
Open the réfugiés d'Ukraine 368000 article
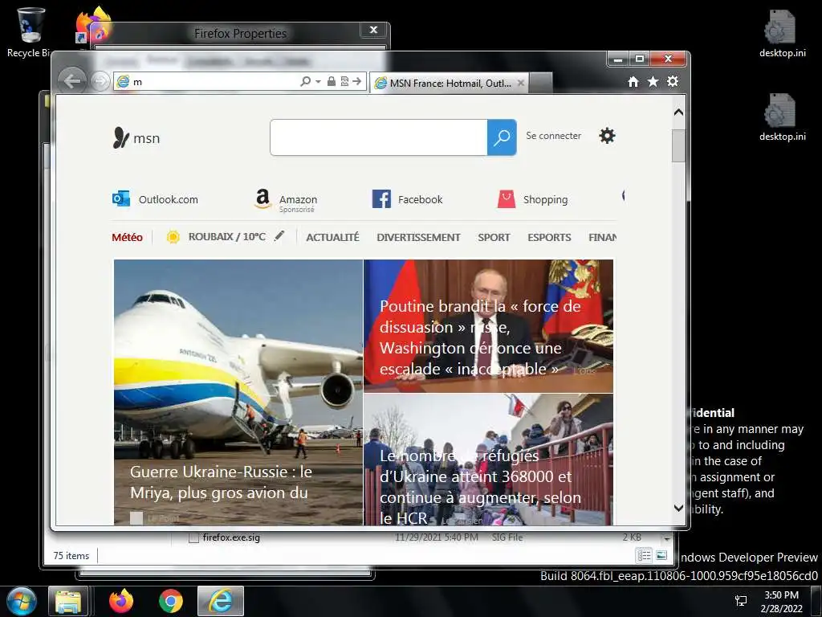coord(488,460)
